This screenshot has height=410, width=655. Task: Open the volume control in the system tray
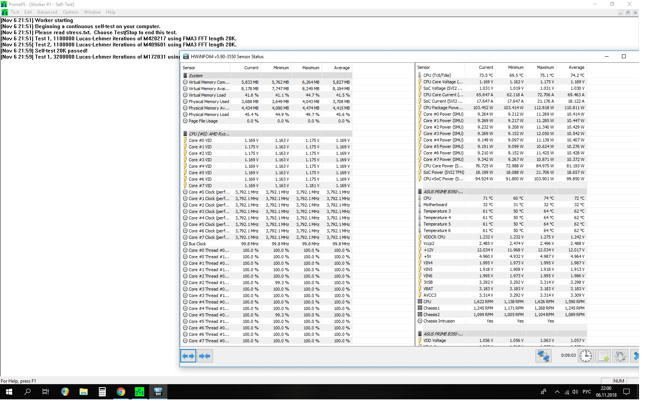575,392
